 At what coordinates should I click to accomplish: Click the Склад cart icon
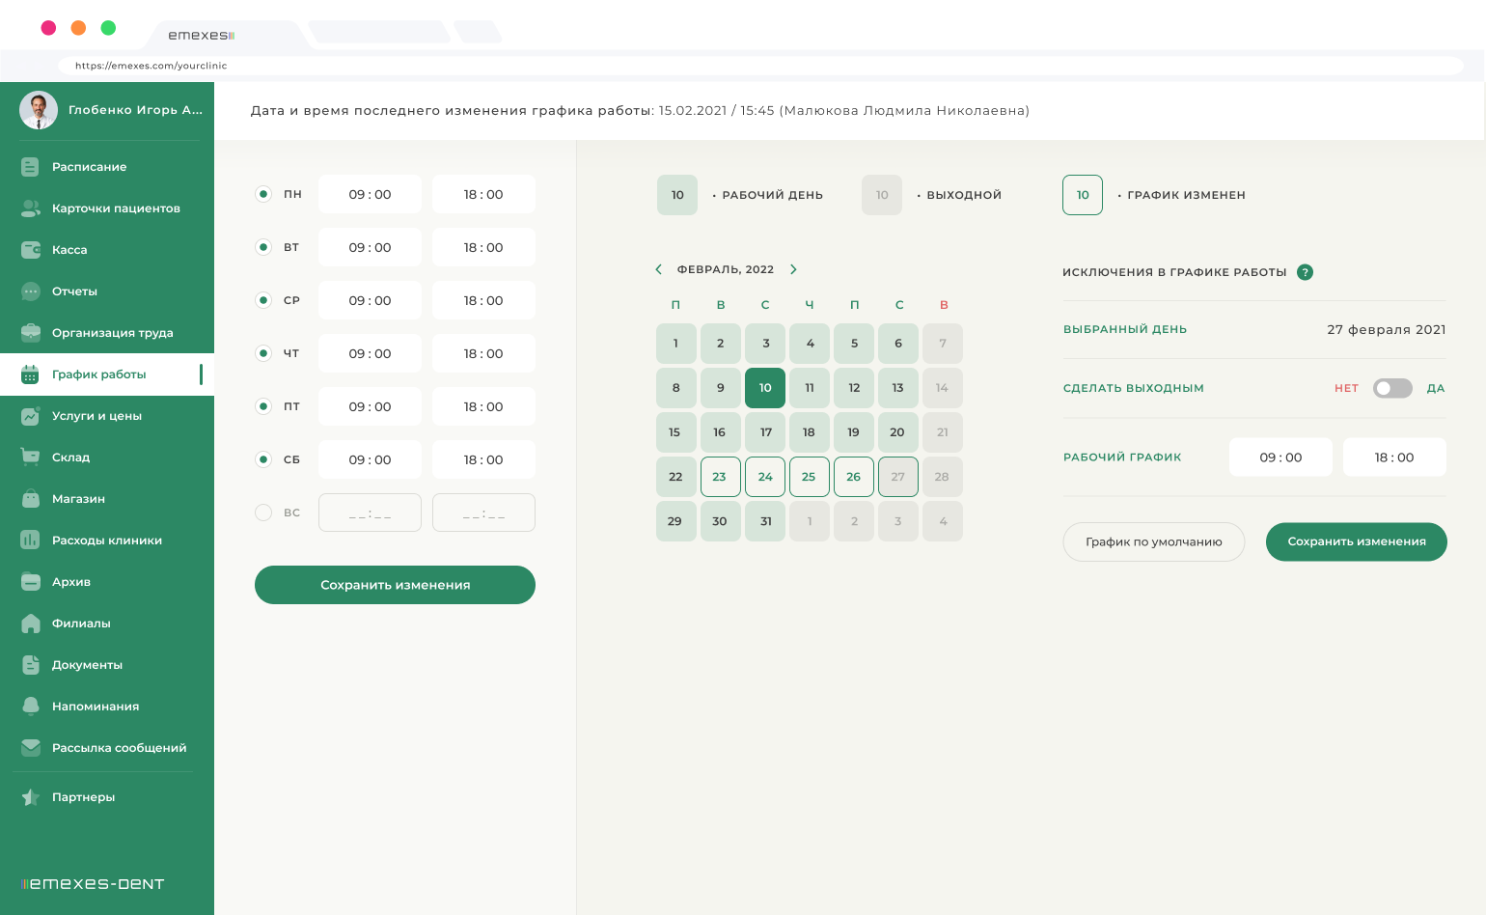[x=30, y=457]
